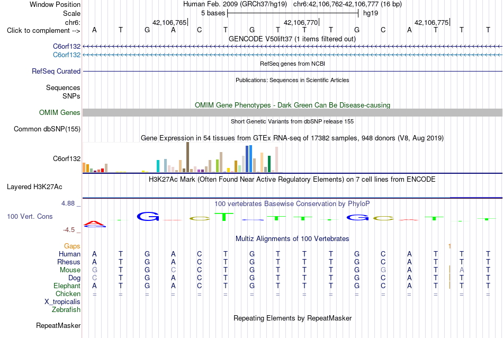Click the 42,106,770 coordinate marker
Screen dimensions: 503x338
coord(301,22)
